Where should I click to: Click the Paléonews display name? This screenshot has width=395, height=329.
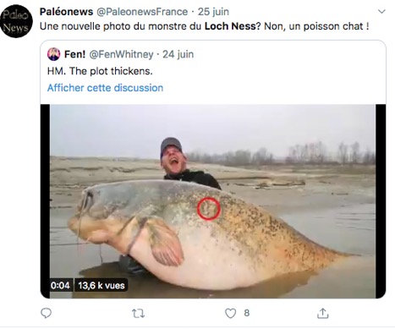[66, 12]
